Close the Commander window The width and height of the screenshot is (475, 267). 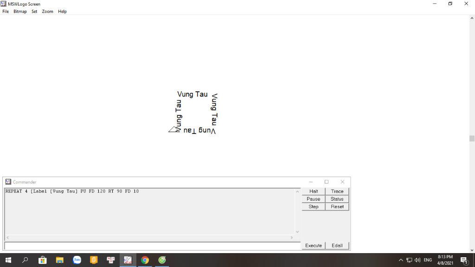(x=342, y=182)
